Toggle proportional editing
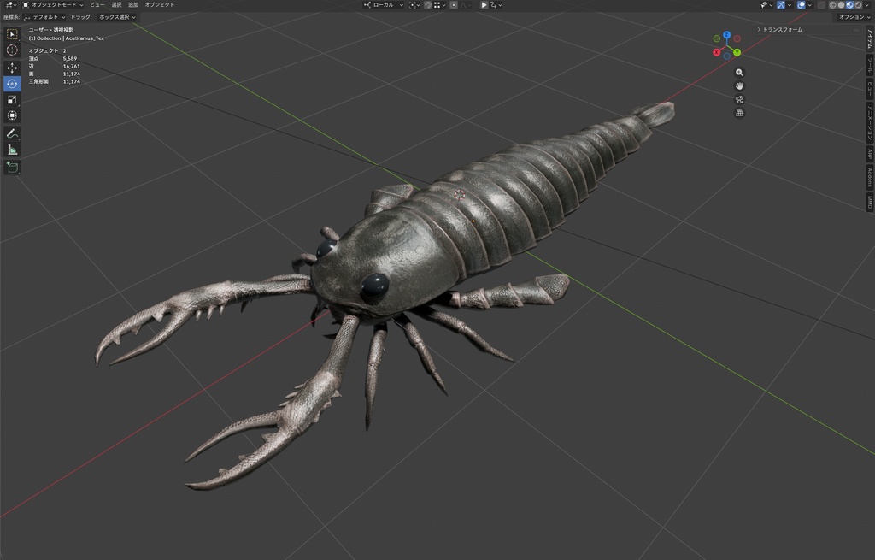 [454, 5]
